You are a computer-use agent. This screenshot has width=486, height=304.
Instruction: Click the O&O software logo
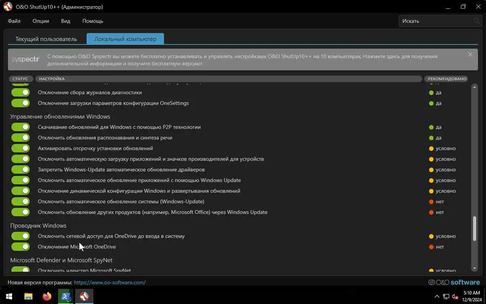click(x=454, y=282)
